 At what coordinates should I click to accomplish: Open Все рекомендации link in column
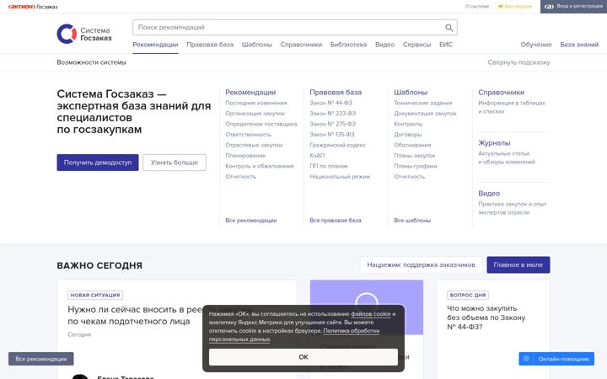tap(251, 220)
